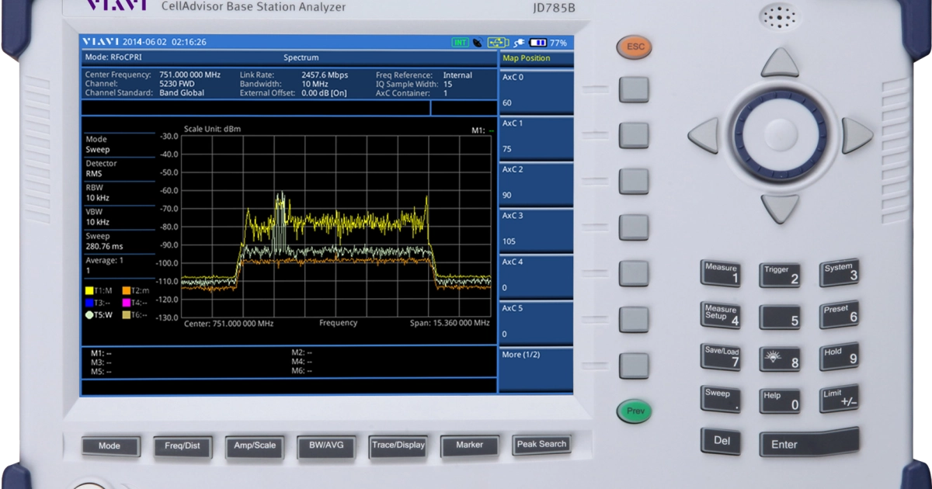Screen dimensions: 932x489
Task: Click the Hold 9 keypad key
Action: click(x=840, y=356)
